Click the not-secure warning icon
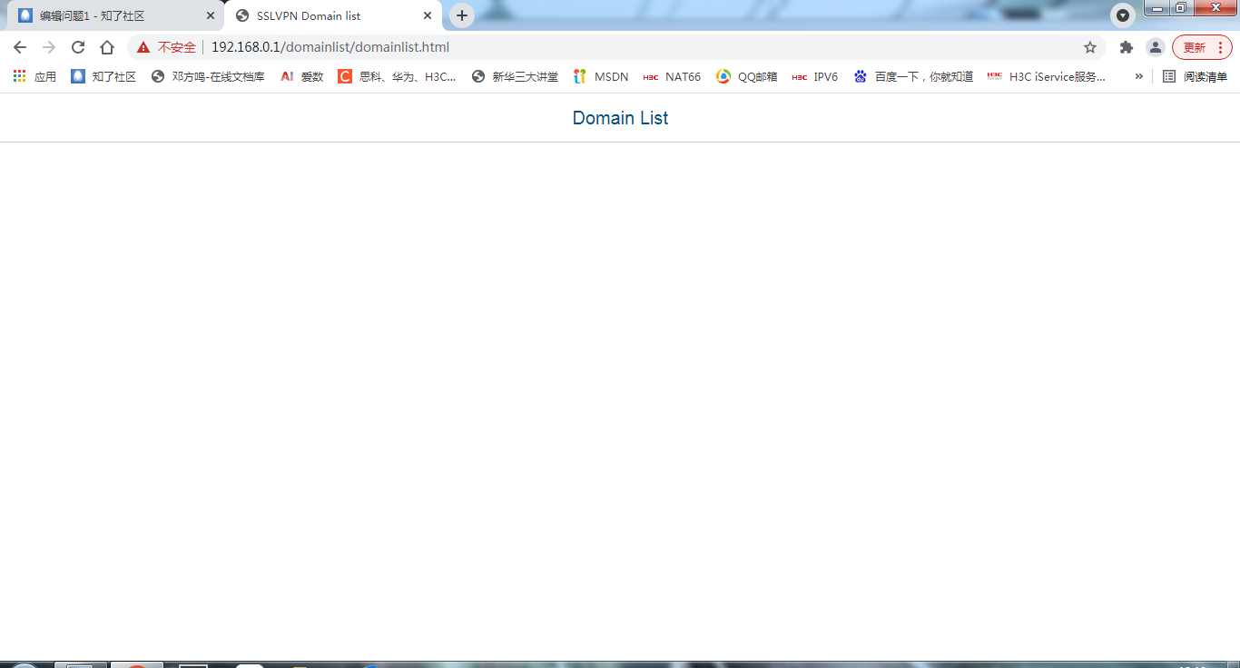The height and width of the screenshot is (668, 1240). 143,47
